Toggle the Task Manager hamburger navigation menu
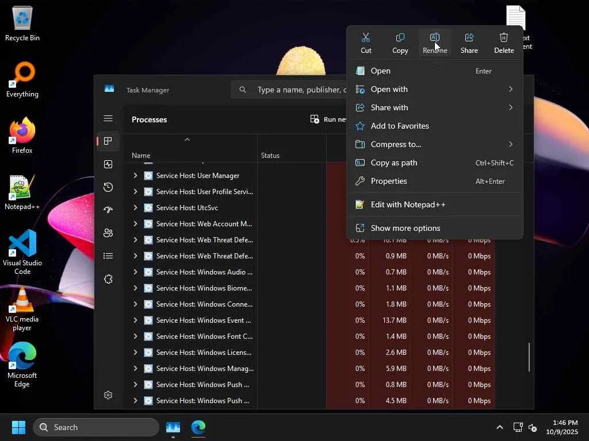Screen dimensions: 589x441 click(x=108, y=118)
